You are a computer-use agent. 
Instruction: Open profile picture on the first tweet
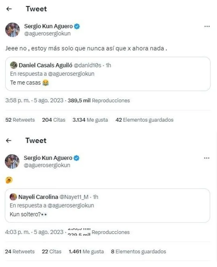(x=12, y=30)
